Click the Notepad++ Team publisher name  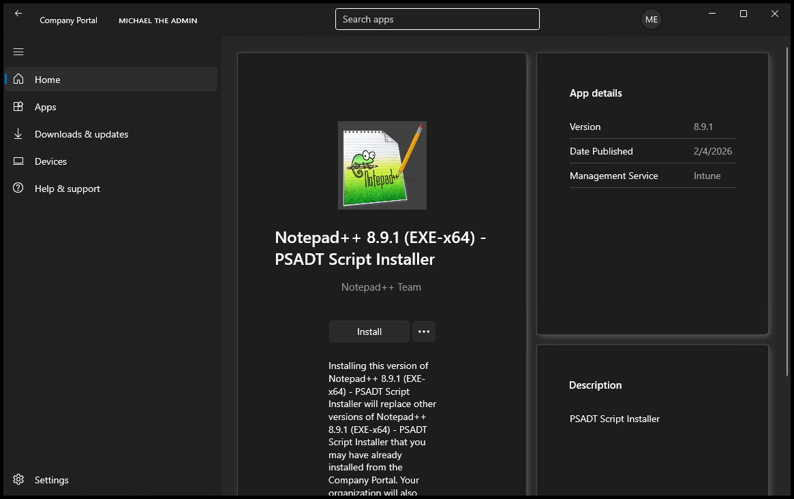(x=381, y=287)
